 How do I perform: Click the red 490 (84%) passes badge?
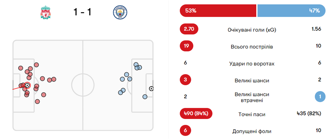pos(196,114)
